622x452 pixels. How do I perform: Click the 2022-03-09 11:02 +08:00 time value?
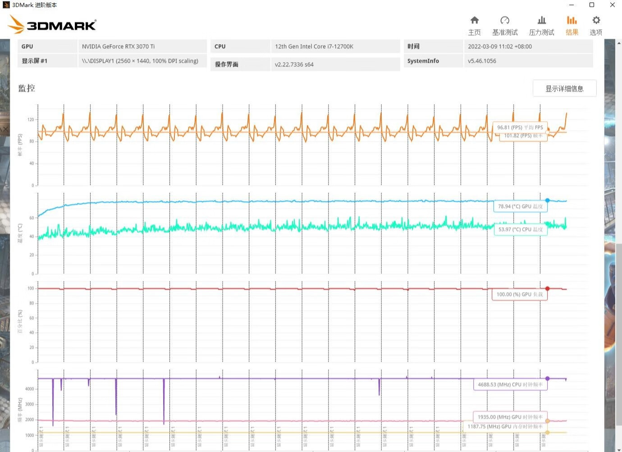[500, 46]
